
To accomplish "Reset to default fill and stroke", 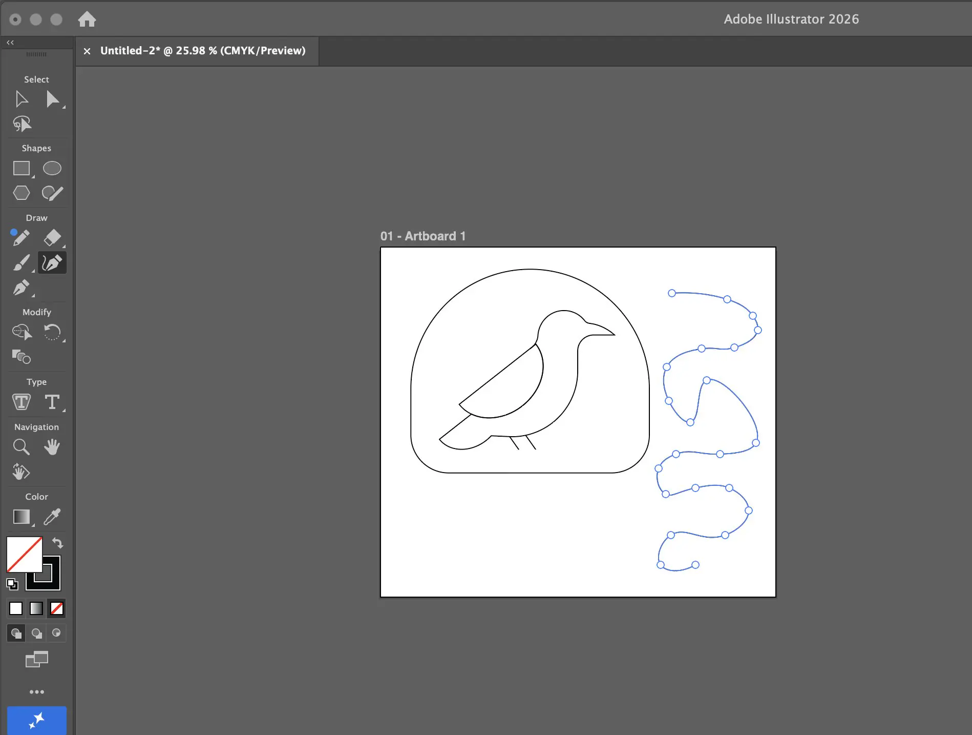I will (x=13, y=584).
